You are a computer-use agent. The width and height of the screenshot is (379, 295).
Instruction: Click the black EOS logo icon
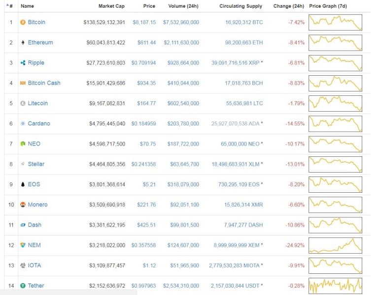click(x=23, y=184)
